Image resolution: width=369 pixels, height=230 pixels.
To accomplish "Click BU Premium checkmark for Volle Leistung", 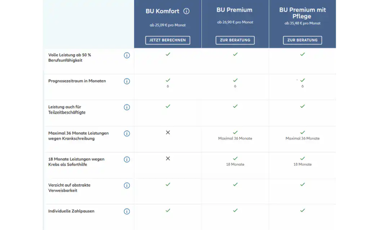I will (235, 54).
